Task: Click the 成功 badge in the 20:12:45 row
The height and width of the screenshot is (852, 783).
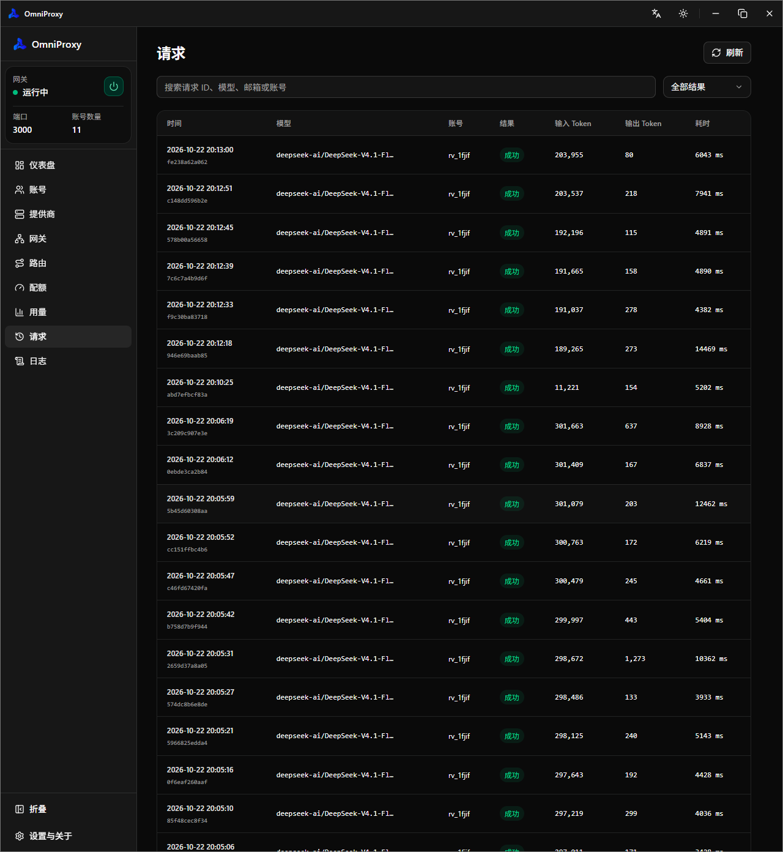Action: (x=512, y=233)
